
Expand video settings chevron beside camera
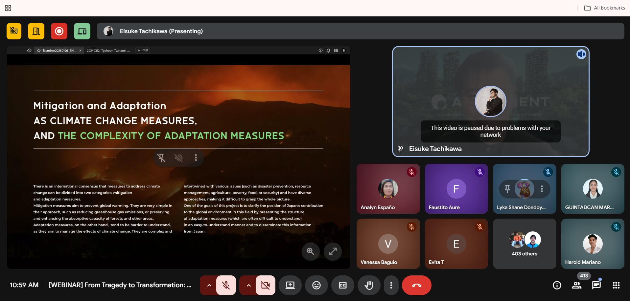coord(248,285)
